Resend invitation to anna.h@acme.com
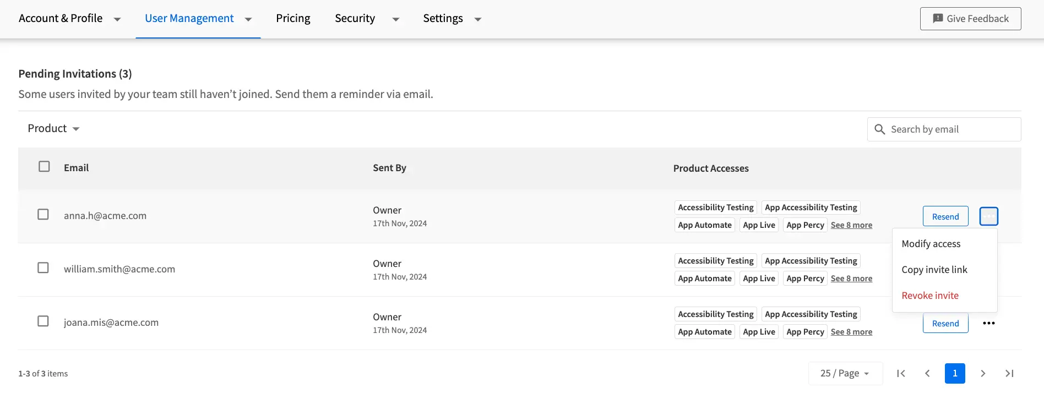This screenshot has height=415, width=1044. point(945,216)
